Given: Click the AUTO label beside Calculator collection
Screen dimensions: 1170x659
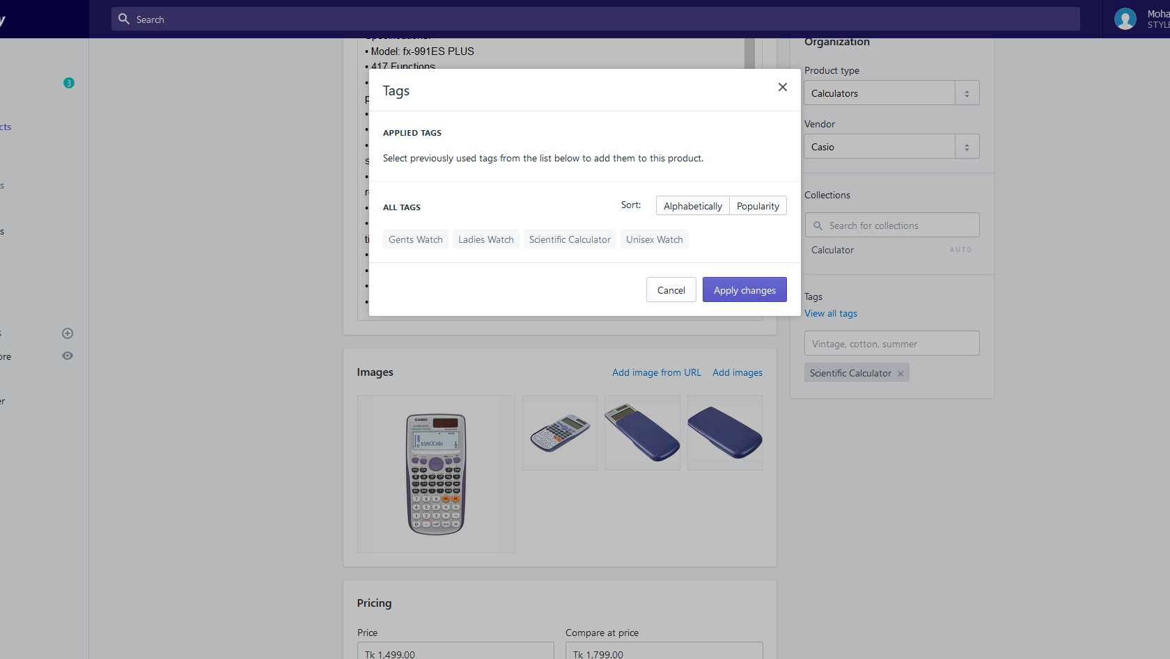Looking at the screenshot, I should (x=960, y=250).
